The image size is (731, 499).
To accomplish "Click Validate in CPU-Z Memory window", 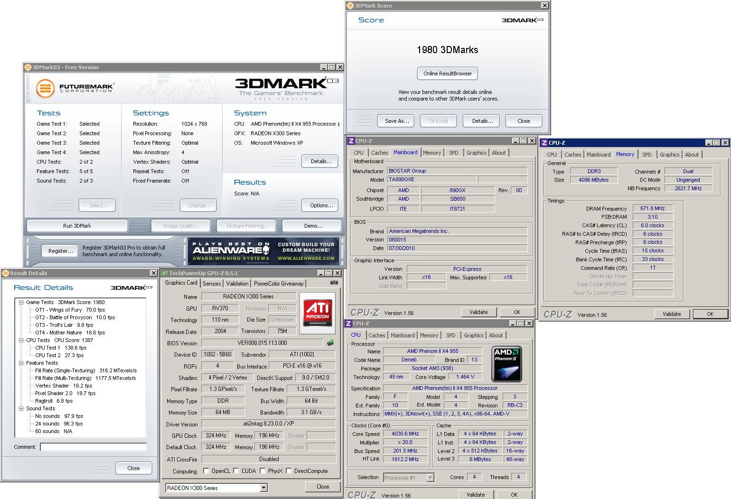I will tap(671, 314).
